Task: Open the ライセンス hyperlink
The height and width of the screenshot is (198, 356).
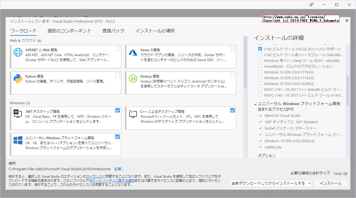Action: point(94,177)
